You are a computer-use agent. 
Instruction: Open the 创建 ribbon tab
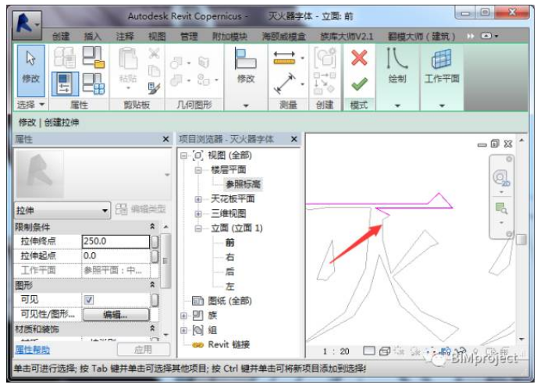(61, 36)
